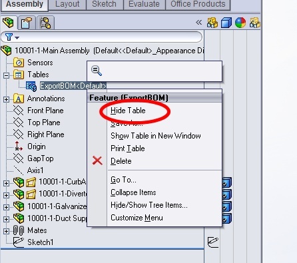Select the Annotations folder
Image resolution: width=297 pixels, height=263 pixels.
point(46,99)
